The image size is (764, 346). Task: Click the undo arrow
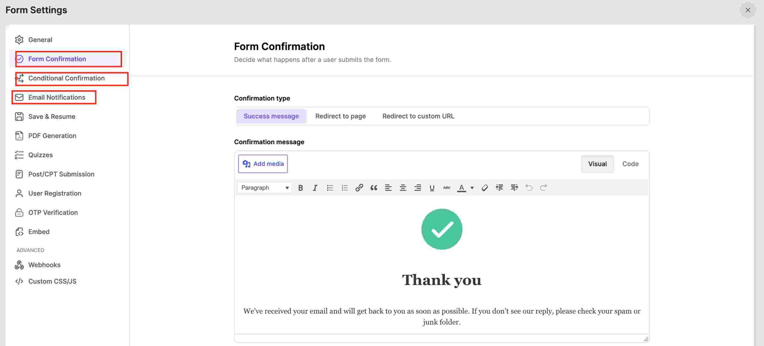pyautogui.click(x=529, y=188)
